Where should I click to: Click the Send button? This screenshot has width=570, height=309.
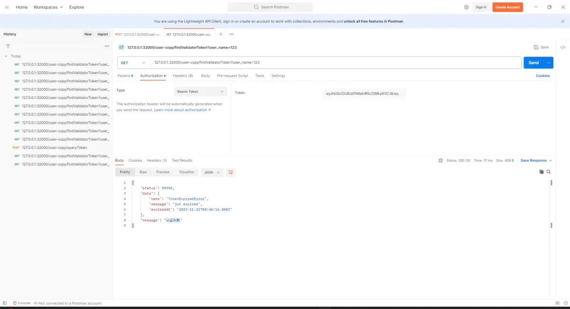pyautogui.click(x=534, y=63)
